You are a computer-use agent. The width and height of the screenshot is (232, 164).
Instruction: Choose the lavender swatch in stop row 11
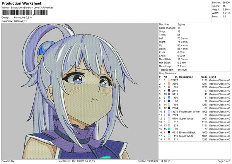(169, 115)
